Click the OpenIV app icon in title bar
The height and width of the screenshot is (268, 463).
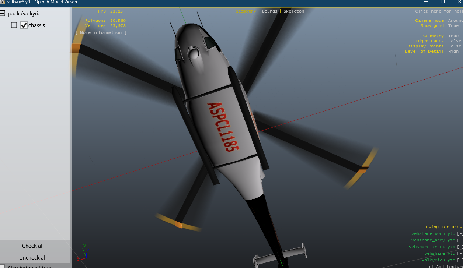[x=2, y=2]
